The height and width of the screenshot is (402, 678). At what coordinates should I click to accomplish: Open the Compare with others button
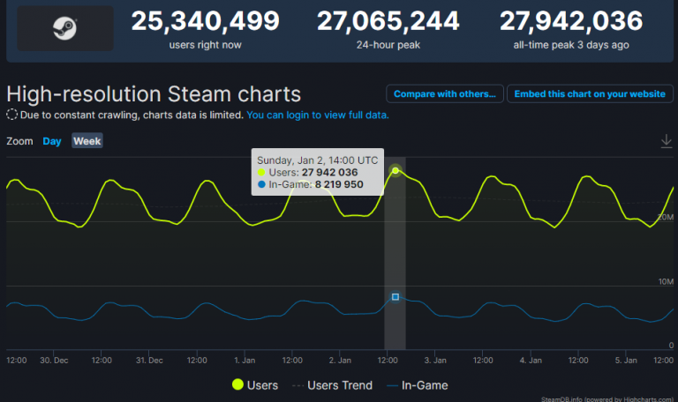[x=444, y=93]
